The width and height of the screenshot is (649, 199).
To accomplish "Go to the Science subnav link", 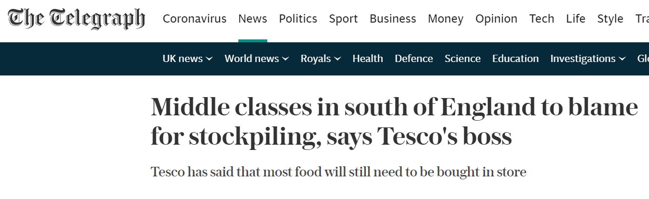I will coord(462,59).
